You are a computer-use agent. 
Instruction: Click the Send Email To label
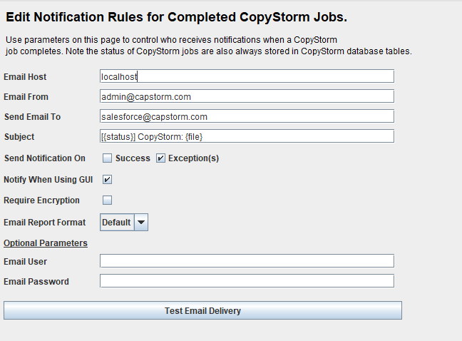(32, 117)
